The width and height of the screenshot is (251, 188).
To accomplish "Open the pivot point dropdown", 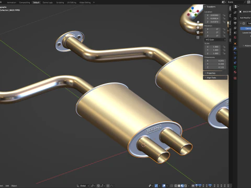I will tap(93, 186).
